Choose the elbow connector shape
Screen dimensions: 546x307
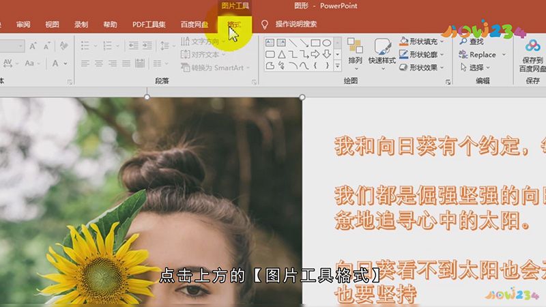point(293,55)
